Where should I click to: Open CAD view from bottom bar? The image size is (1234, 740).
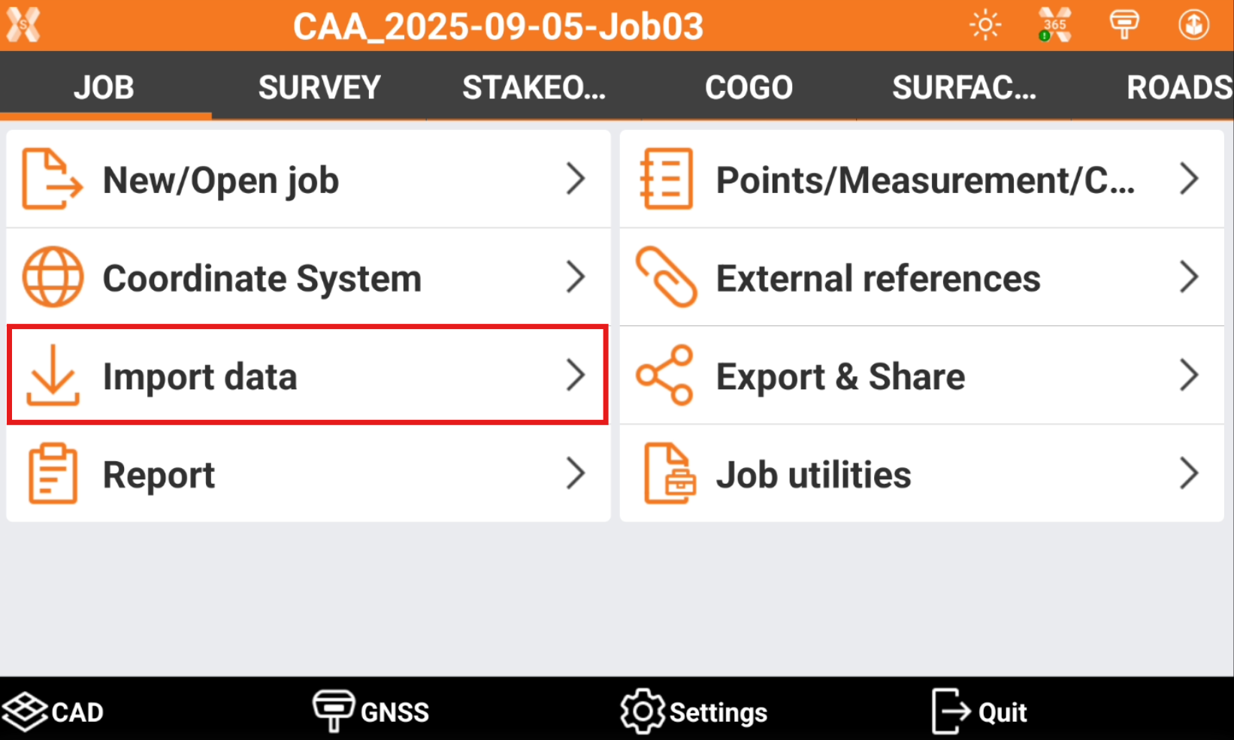pos(54,711)
